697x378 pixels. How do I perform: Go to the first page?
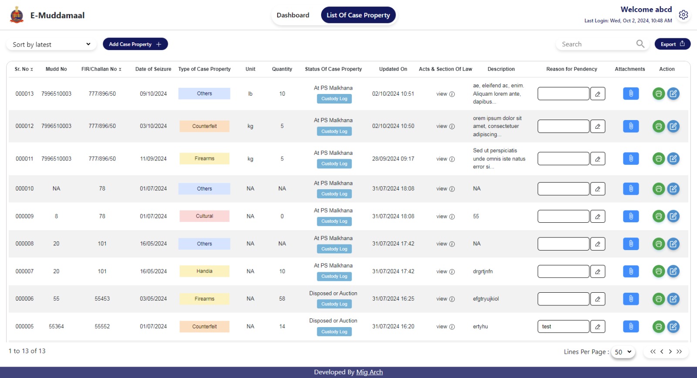pos(653,351)
